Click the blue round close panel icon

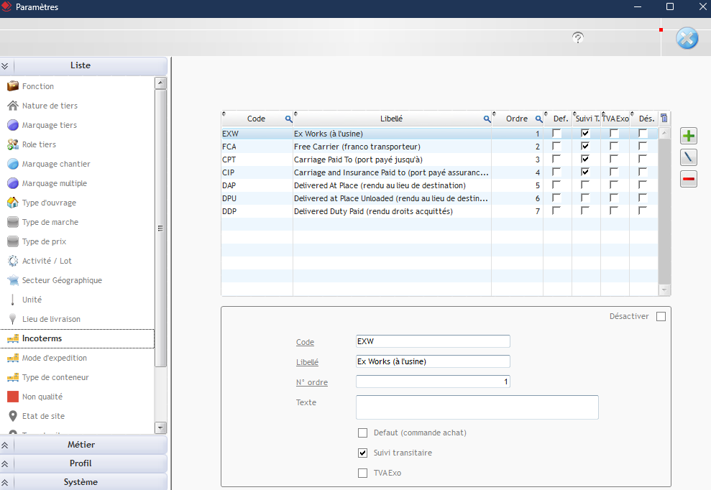point(687,38)
